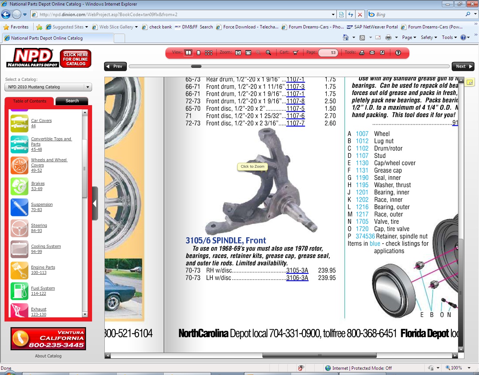Open the check bank favorite
Image resolution: width=479 pixels, height=375 pixels.
[157, 27]
